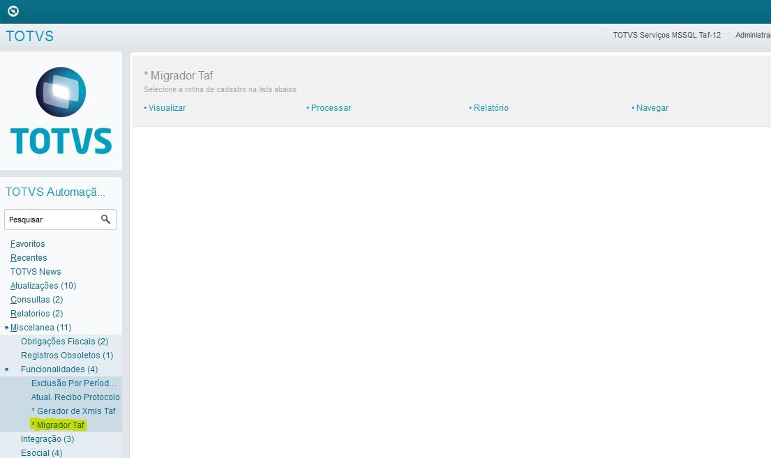Select the highlighted Migrador Taf routine
Screen dimensions: 771x458
click(58, 425)
